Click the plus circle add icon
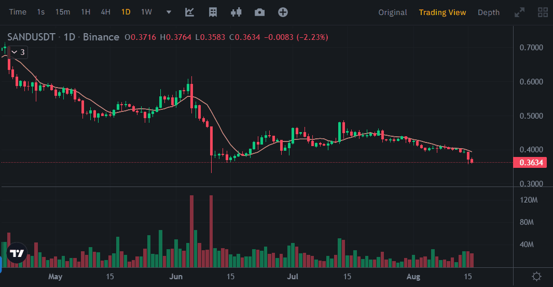Image resolution: width=553 pixels, height=287 pixels. [x=283, y=12]
